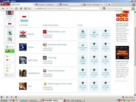Open the Happy New Year! article link
Viewport: 136px width, 102px height.
[122, 61]
